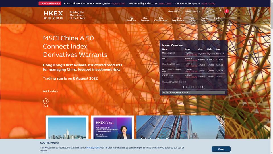273x154 pixels.
Task: Pause the hero banner slideshow
Action: tap(45, 101)
